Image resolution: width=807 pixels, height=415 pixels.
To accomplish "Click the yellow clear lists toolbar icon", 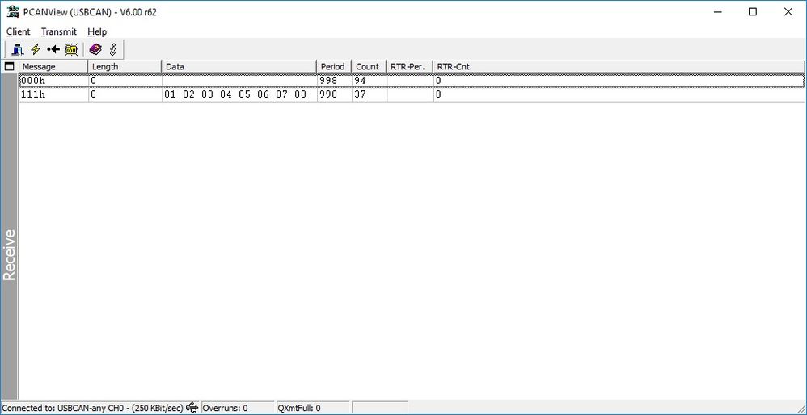I will 71,49.
